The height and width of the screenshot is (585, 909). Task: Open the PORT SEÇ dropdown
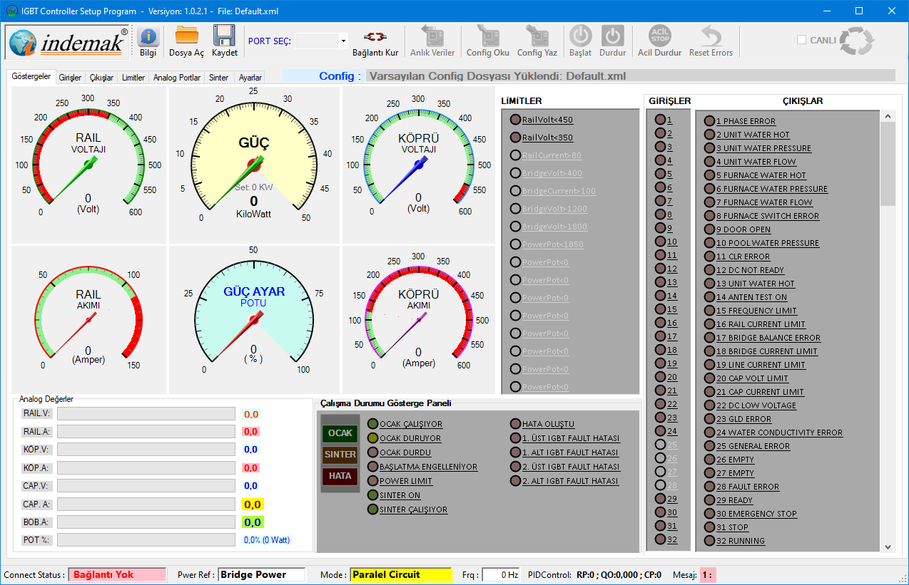tap(343, 41)
